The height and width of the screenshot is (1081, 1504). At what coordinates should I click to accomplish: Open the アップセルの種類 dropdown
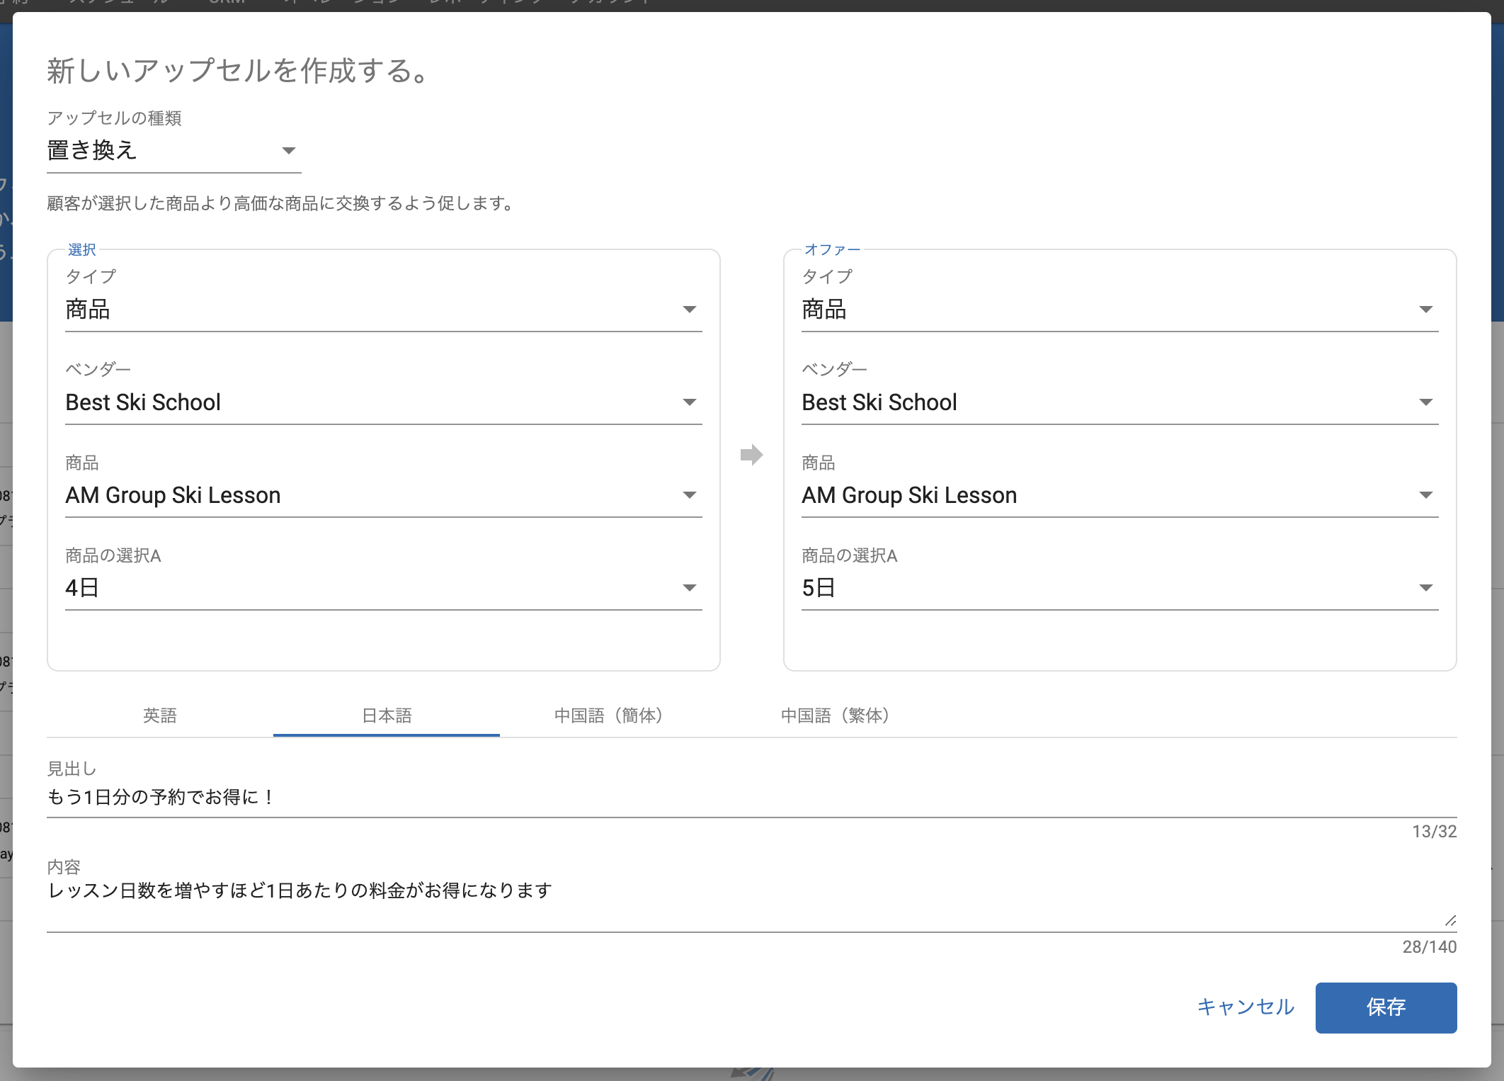[163, 150]
